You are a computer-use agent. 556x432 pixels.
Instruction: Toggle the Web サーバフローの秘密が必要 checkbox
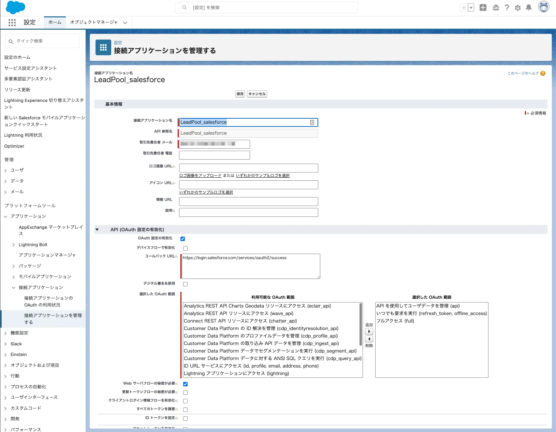click(x=186, y=384)
